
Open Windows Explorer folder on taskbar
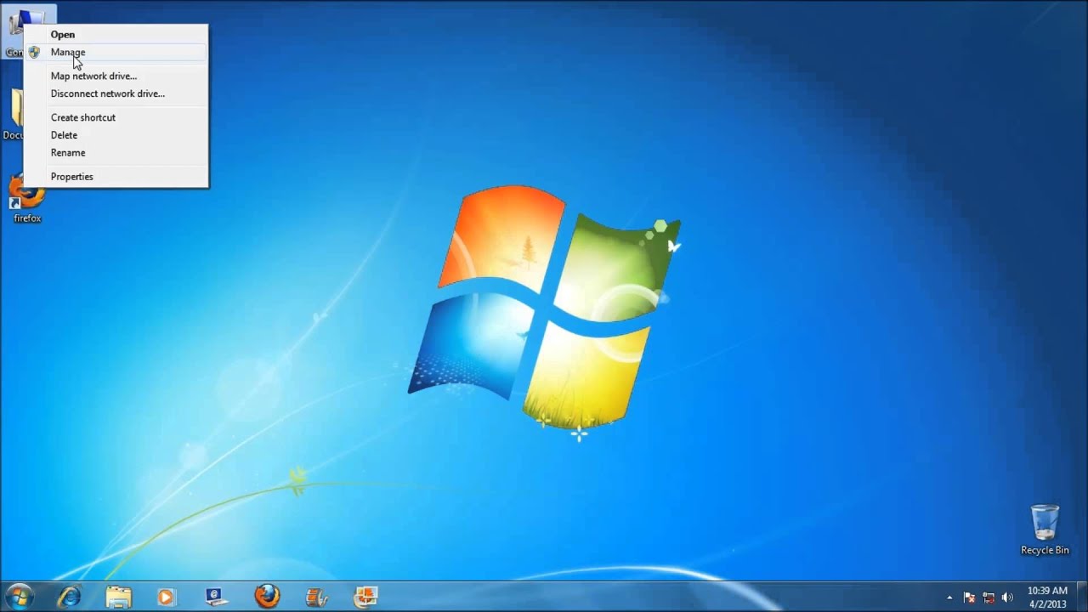[x=119, y=597]
